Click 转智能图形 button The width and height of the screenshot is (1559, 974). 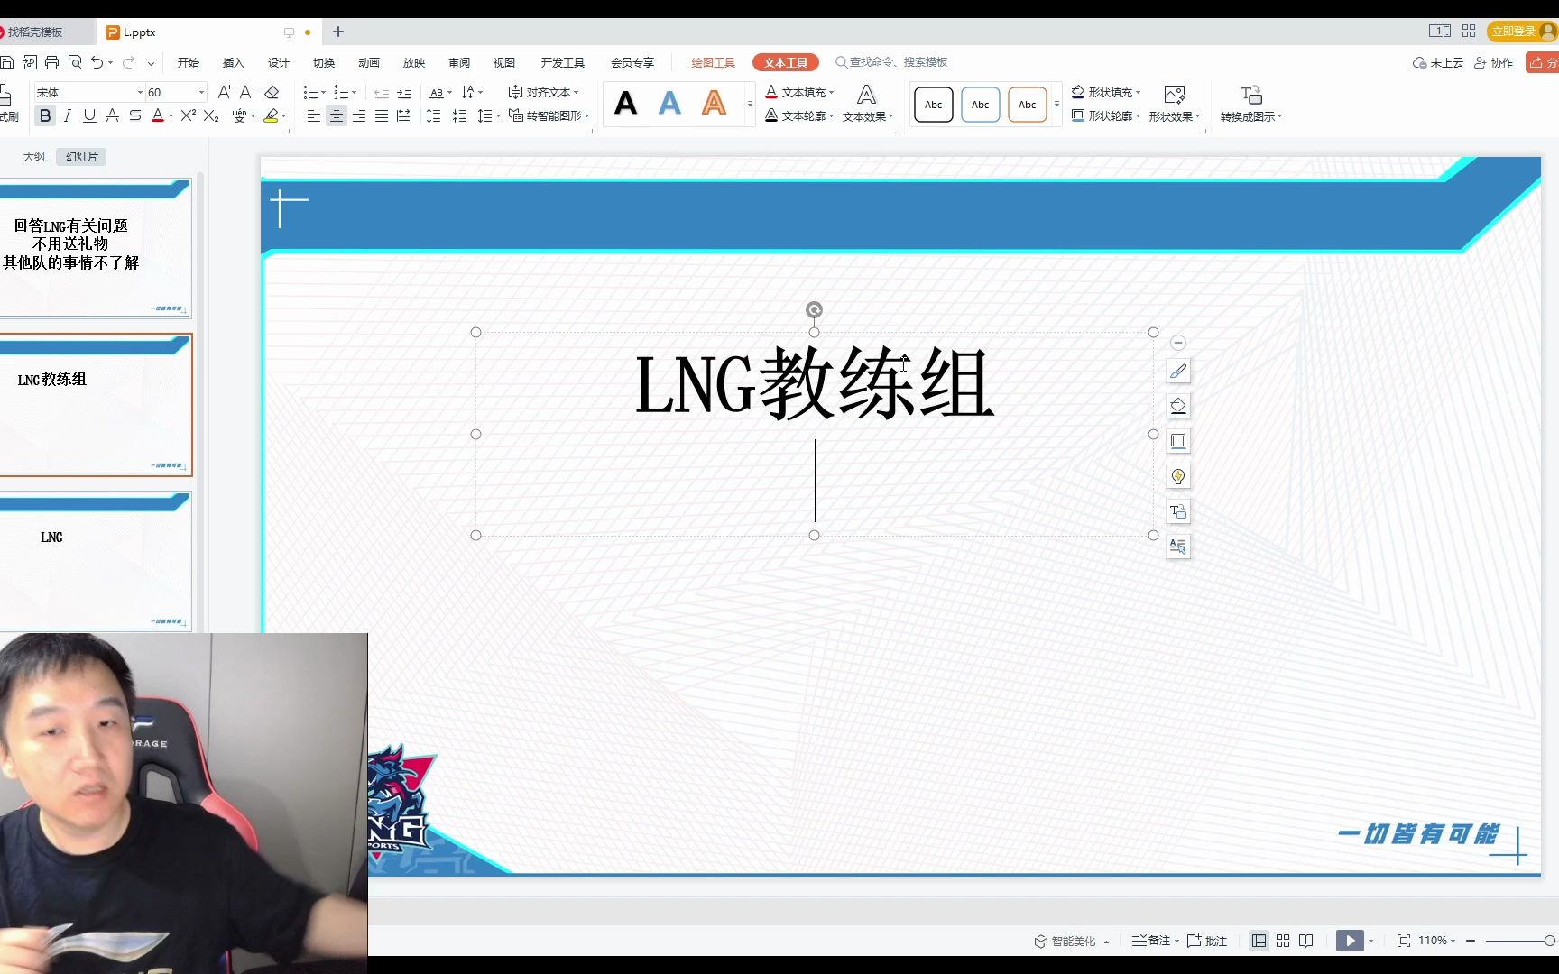[x=549, y=115]
